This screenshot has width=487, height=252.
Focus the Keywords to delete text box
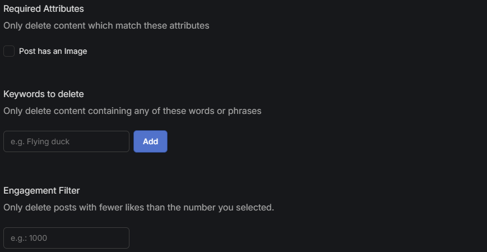pos(66,141)
